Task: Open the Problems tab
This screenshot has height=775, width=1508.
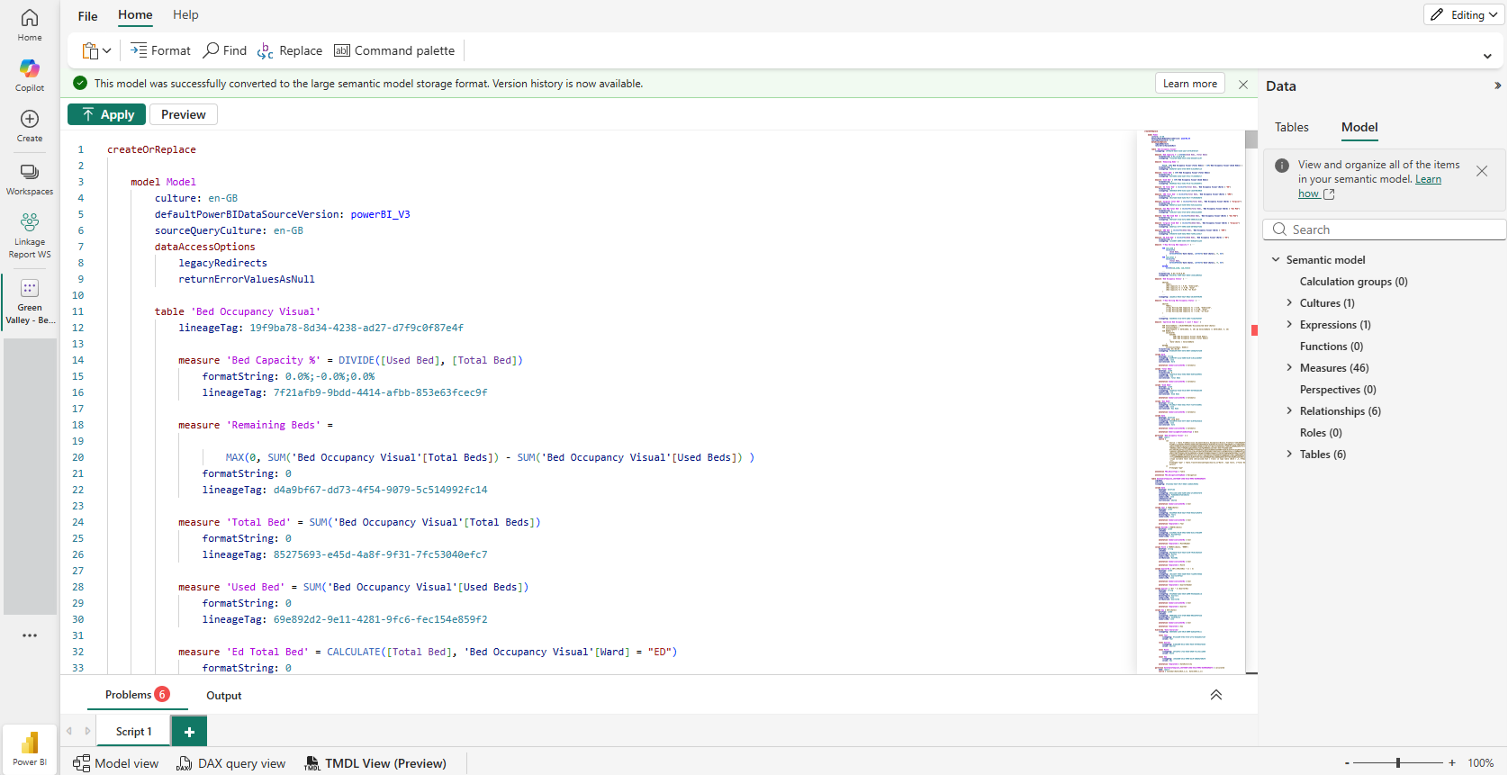Action: point(137,695)
